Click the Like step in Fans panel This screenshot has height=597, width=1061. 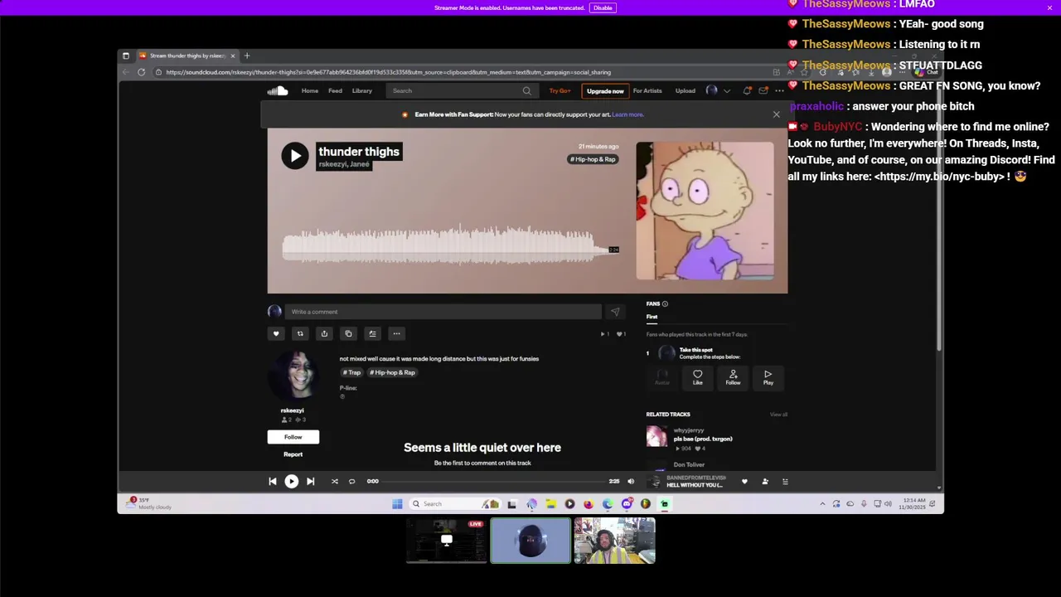(698, 377)
